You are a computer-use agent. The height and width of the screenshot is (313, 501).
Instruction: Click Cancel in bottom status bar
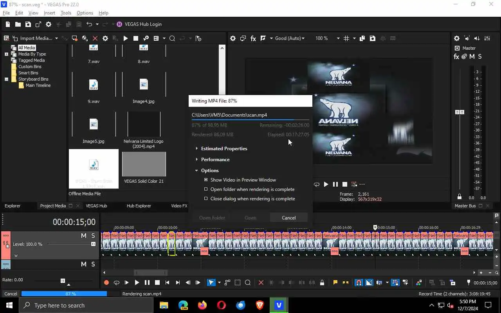(11, 294)
